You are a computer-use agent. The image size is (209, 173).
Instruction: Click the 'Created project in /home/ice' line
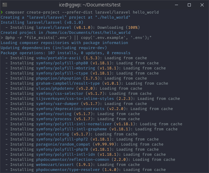[65, 33]
